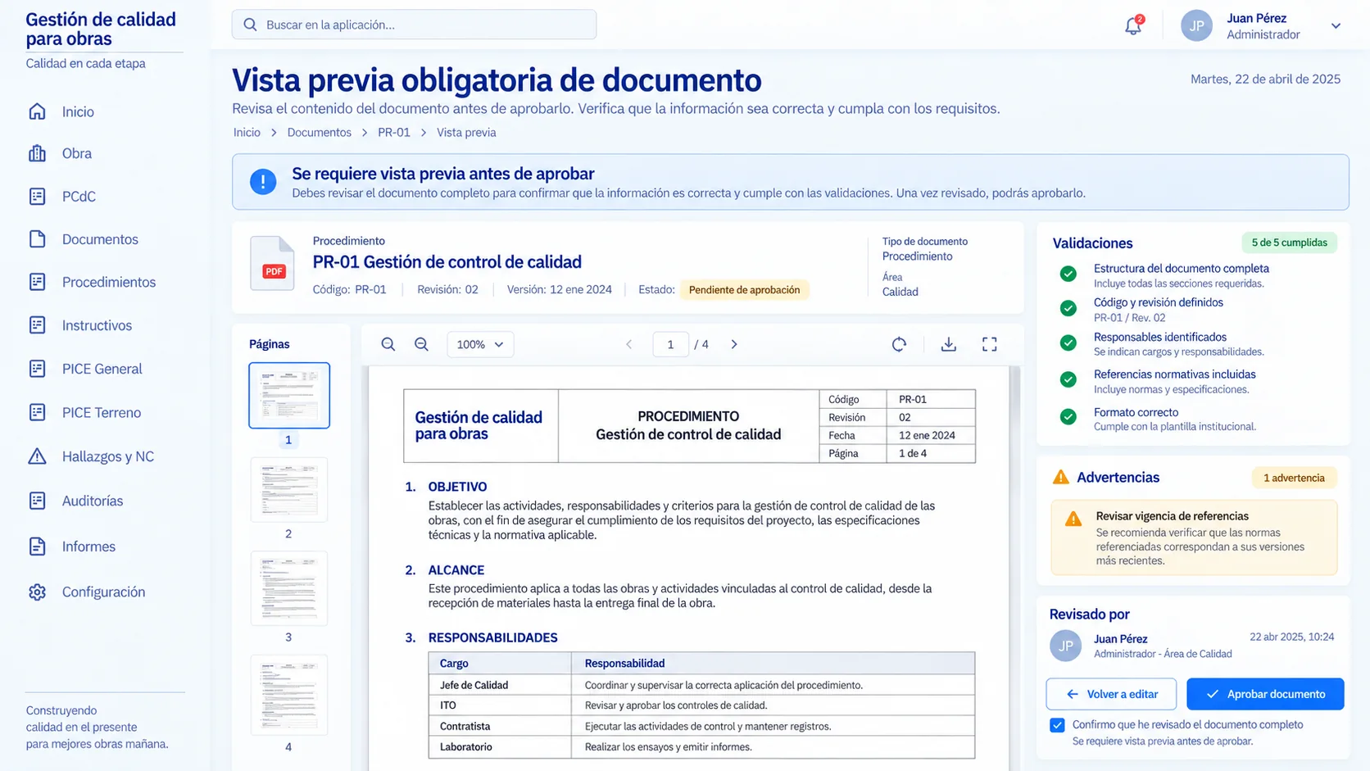Click check icon for Formato correcto

[x=1068, y=417]
